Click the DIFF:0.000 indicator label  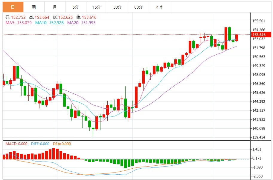tap(40, 144)
